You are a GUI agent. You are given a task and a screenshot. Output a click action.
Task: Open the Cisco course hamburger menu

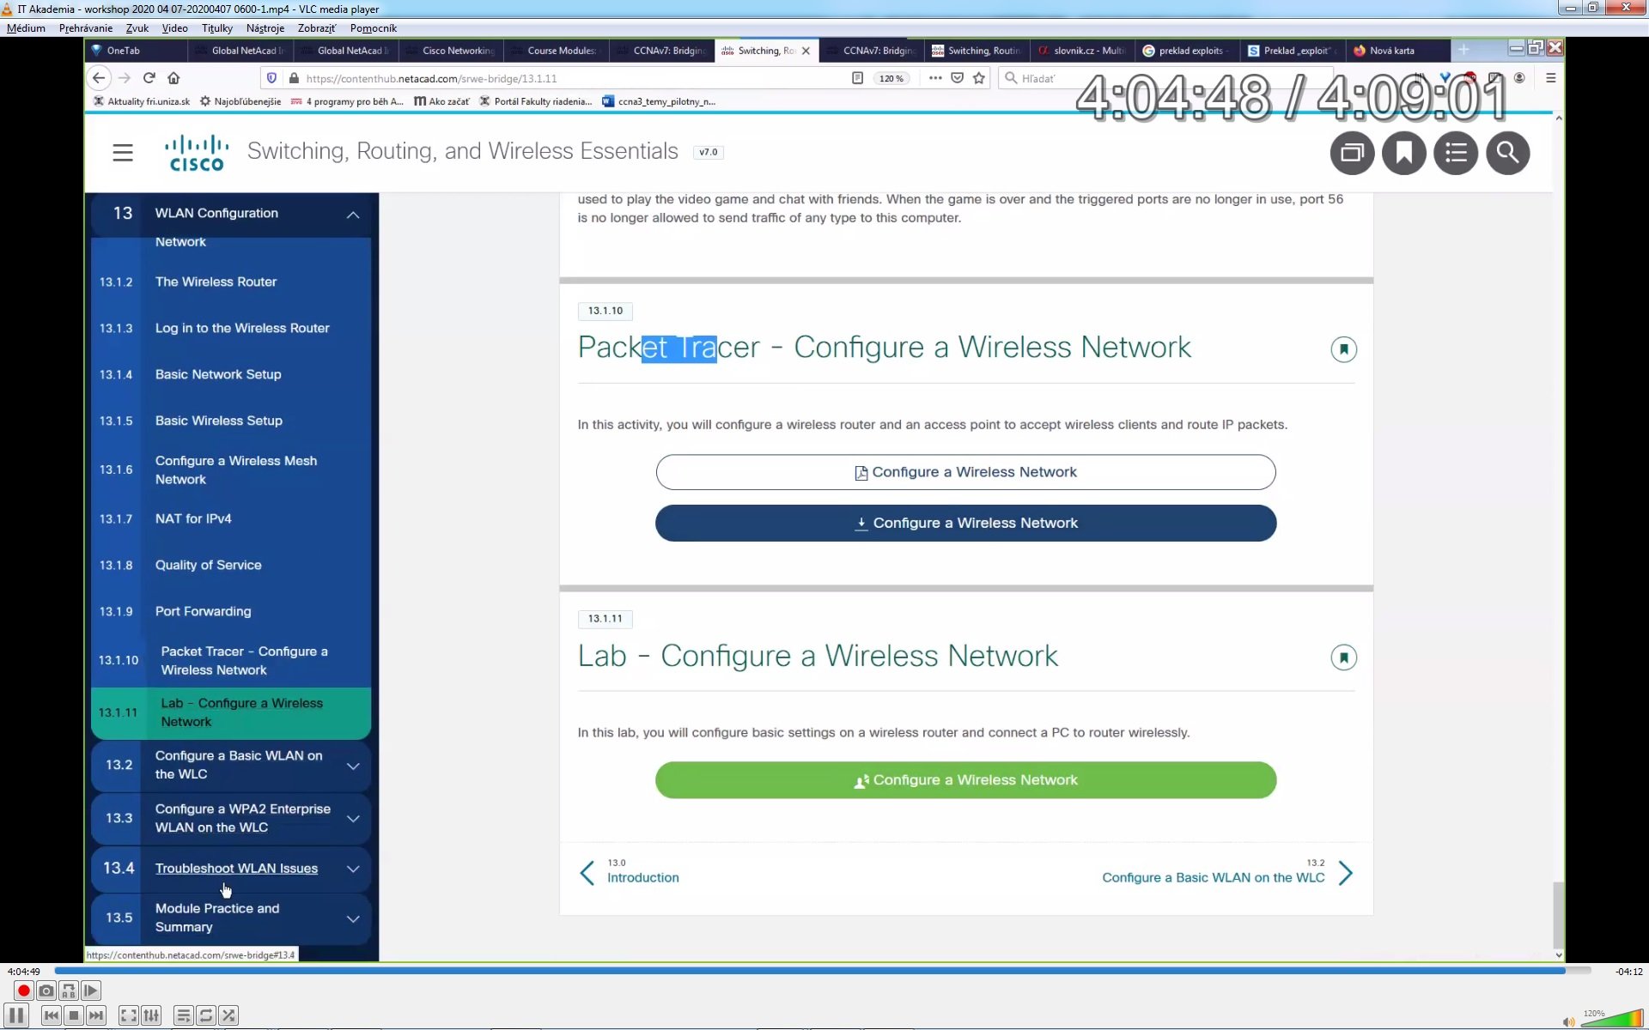[123, 153]
